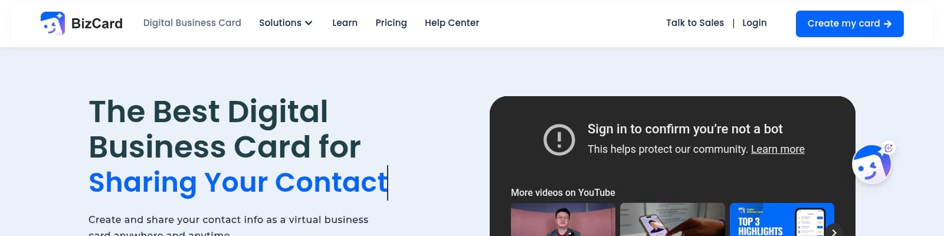
Task: Click the BizCard mascot logo icon
Action: [53, 24]
